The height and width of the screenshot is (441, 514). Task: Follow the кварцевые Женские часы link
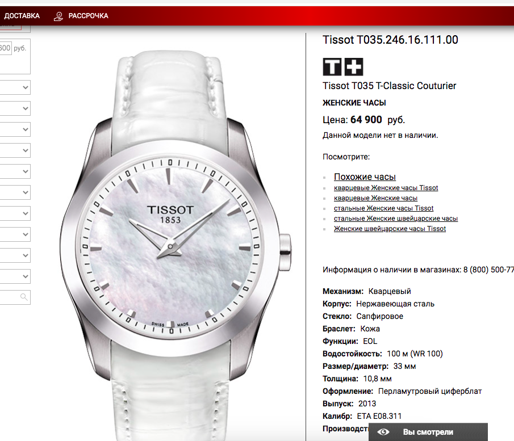375,198
